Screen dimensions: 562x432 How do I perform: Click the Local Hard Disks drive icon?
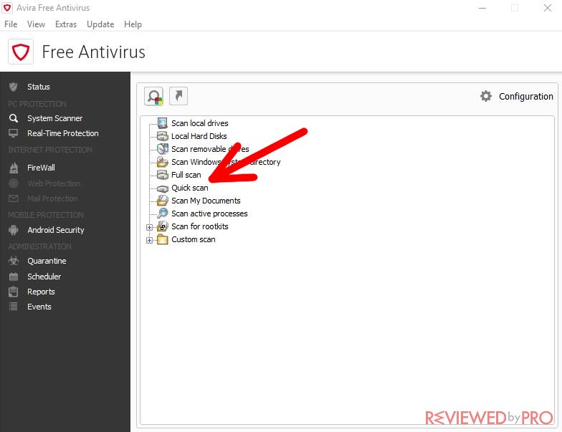point(162,136)
